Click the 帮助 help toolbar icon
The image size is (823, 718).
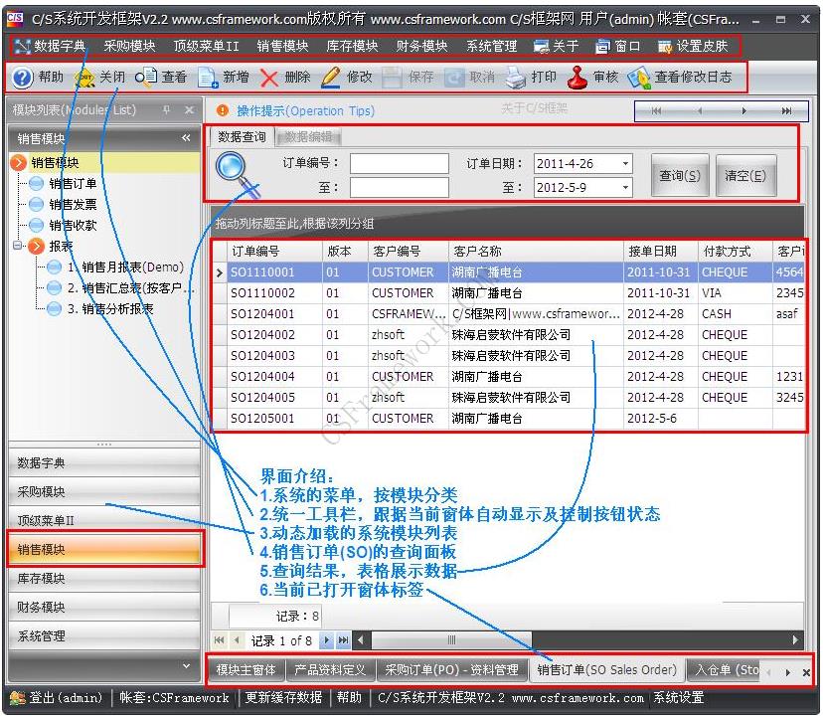click(x=22, y=80)
